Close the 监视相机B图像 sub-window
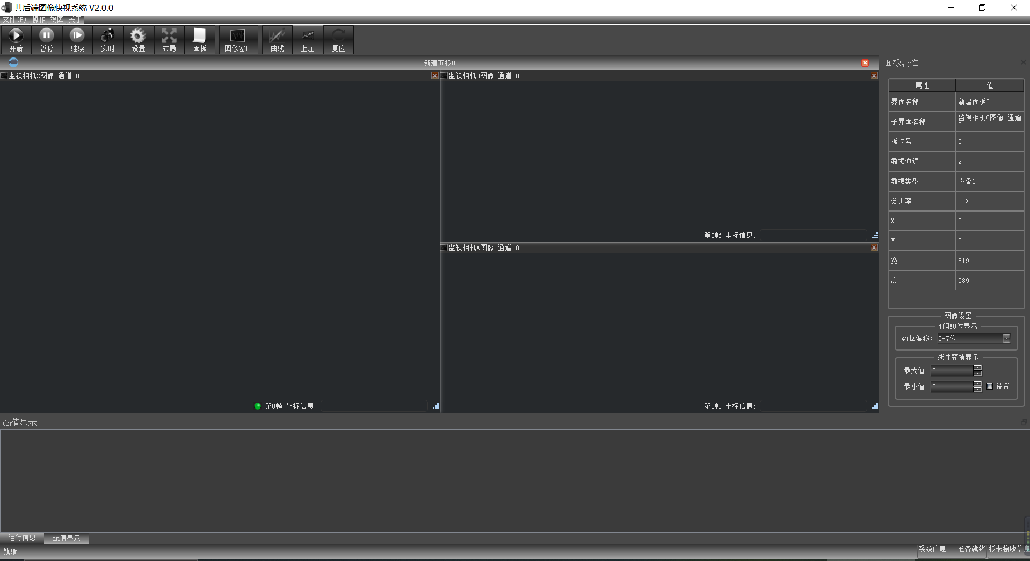This screenshot has height=561, width=1030. tap(874, 76)
